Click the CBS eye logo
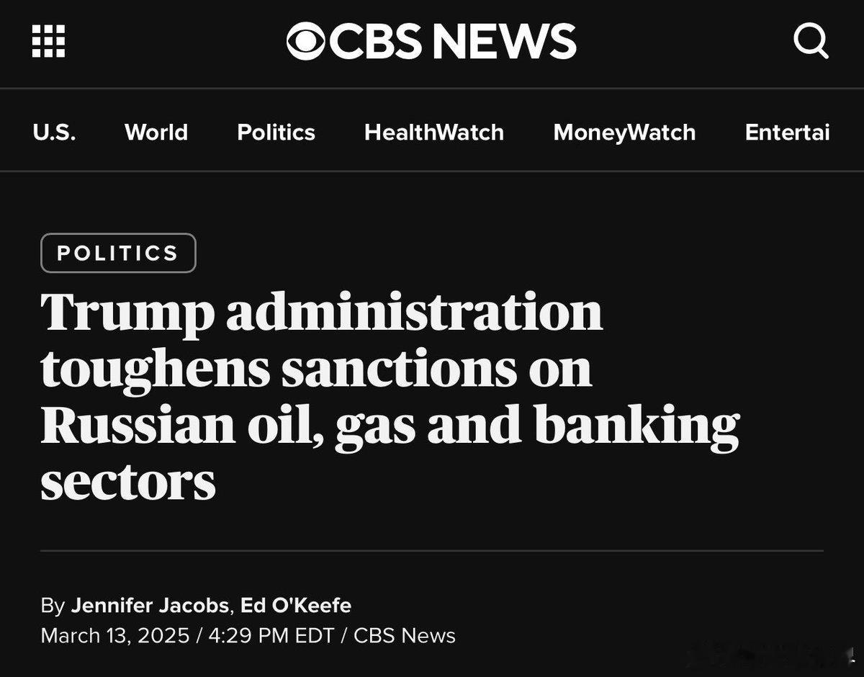The height and width of the screenshot is (677, 864). click(306, 42)
